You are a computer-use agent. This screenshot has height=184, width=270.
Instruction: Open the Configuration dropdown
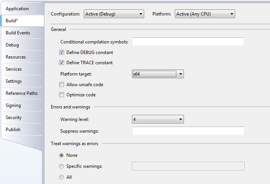(x=114, y=14)
